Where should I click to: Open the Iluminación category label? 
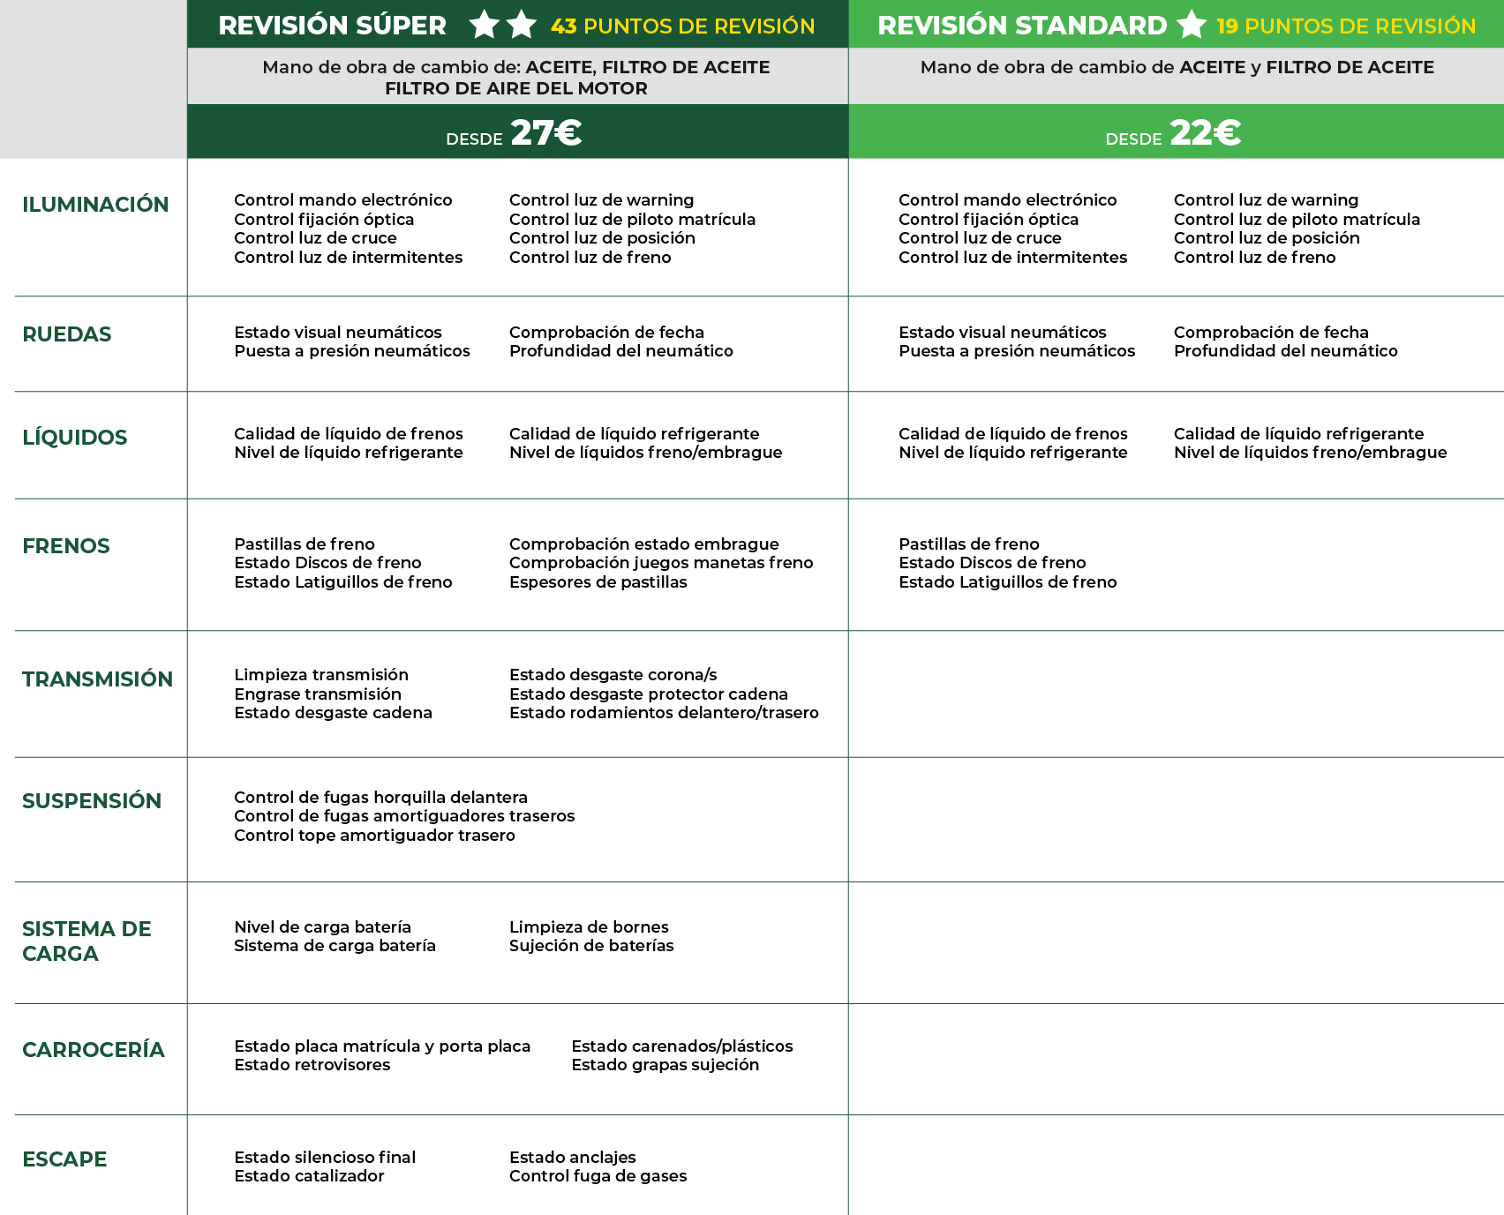pos(95,205)
